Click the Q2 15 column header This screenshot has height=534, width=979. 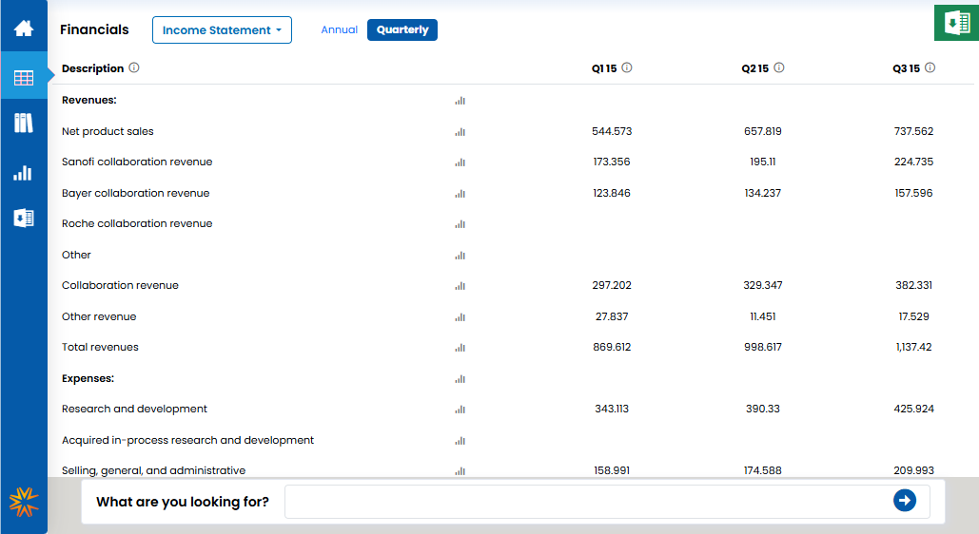[754, 68]
